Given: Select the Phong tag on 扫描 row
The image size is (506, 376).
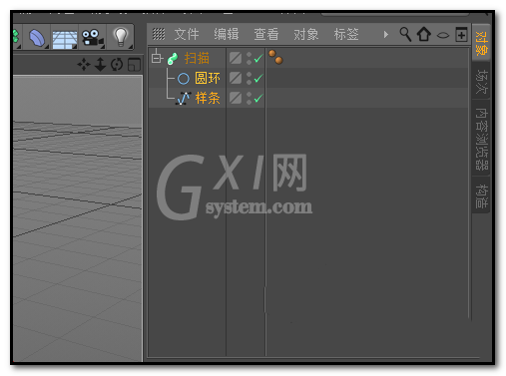Looking at the screenshot, I should coord(275,57).
